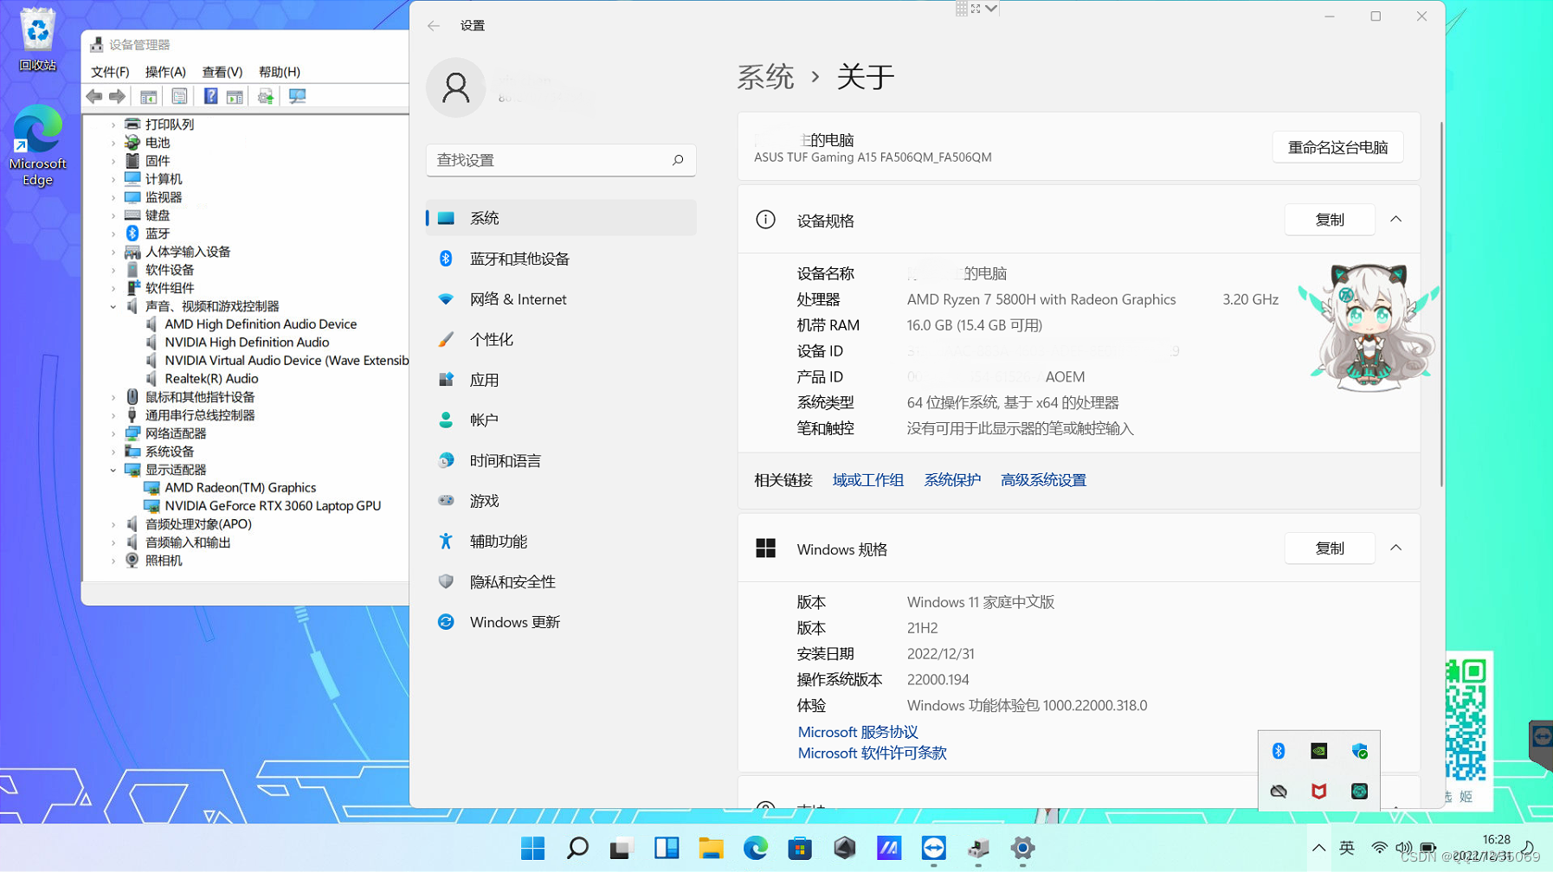Open the Recycle Bin desktop icon
Screen dimensions: 1553x872
(37, 39)
